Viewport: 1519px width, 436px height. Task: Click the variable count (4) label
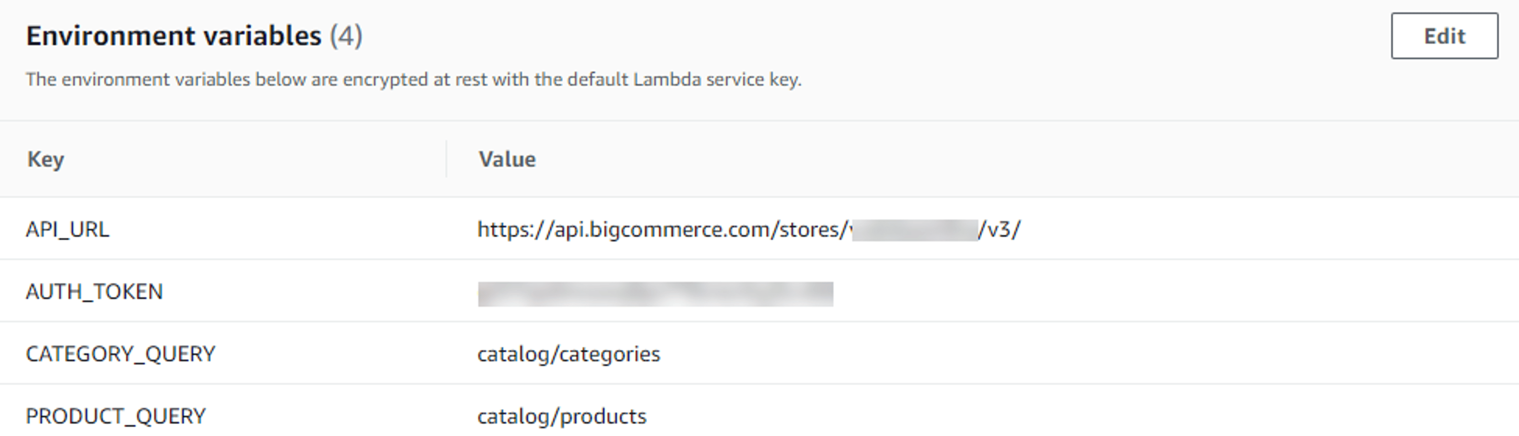coord(346,36)
